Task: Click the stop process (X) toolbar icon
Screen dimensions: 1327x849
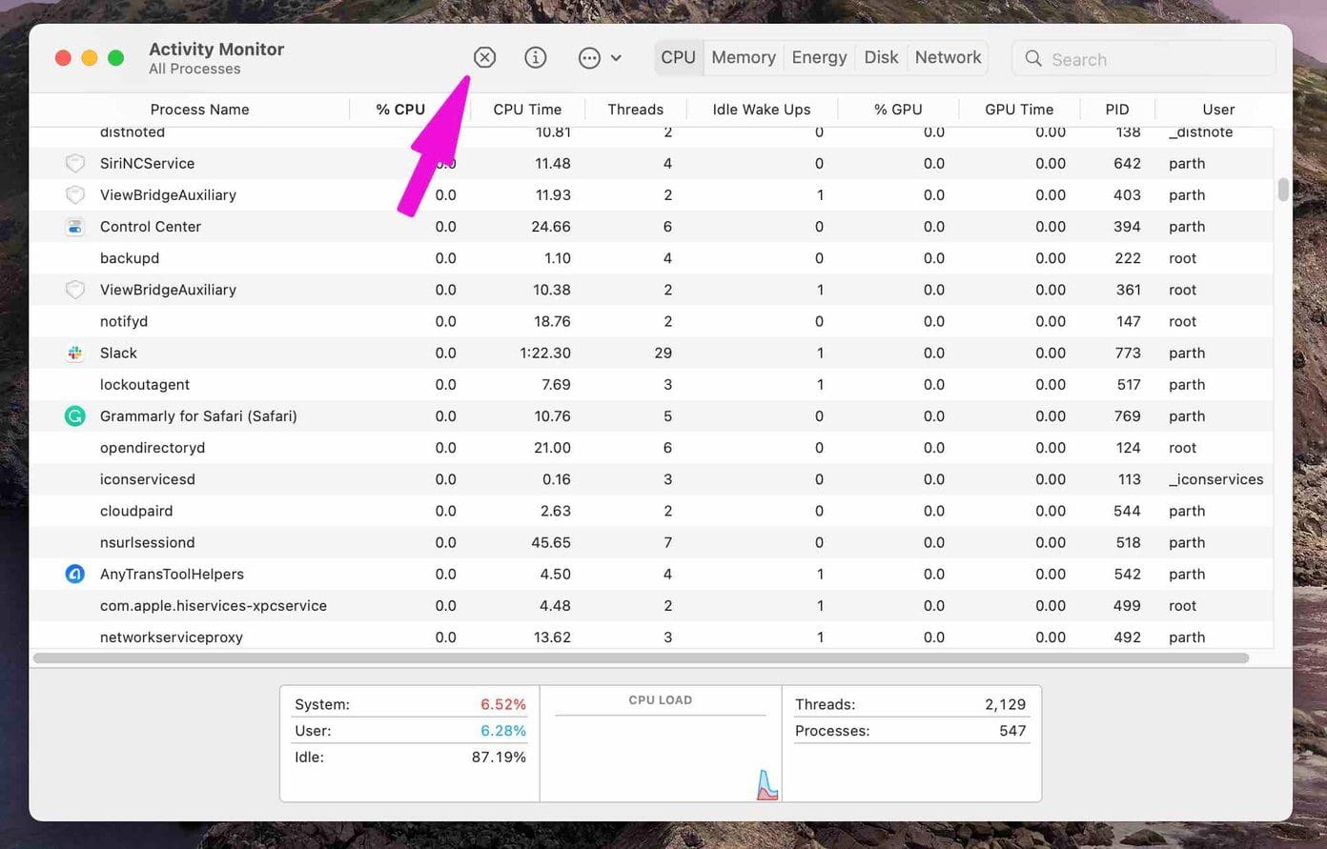Action: tap(484, 58)
